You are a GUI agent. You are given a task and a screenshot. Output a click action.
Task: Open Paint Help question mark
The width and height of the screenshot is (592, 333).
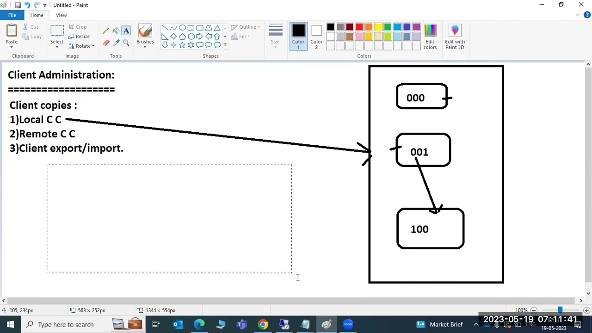point(587,15)
